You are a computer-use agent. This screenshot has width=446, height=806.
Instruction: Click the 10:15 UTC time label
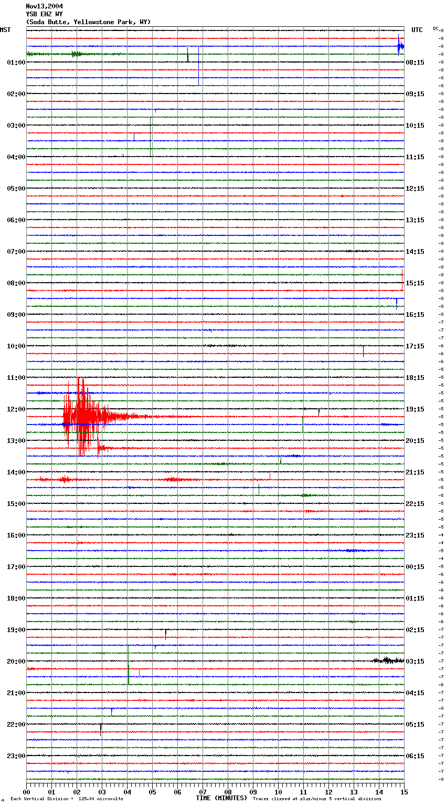[x=415, y=126]
